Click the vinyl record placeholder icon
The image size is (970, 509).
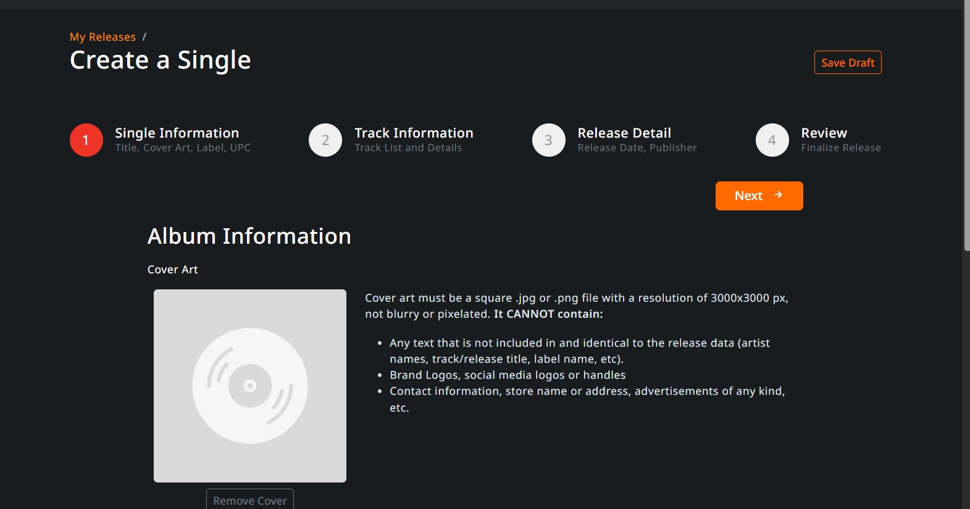point(250,386)
